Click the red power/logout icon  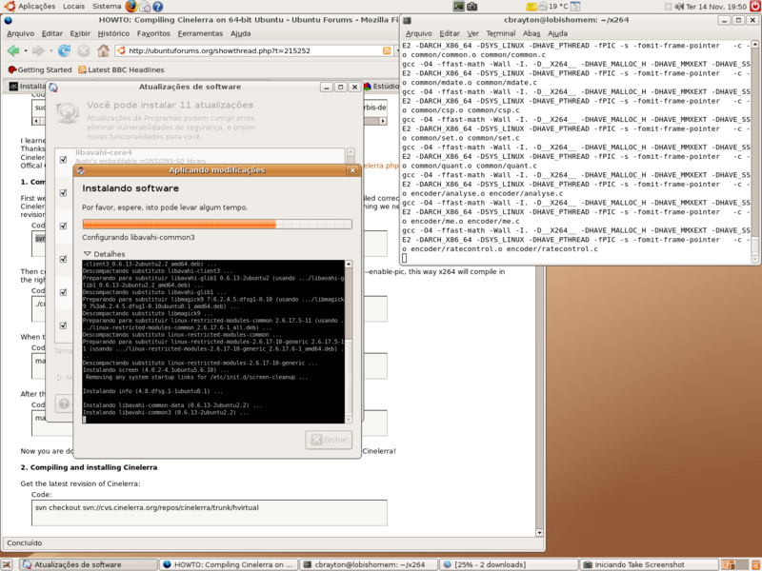tap(755, 7)
